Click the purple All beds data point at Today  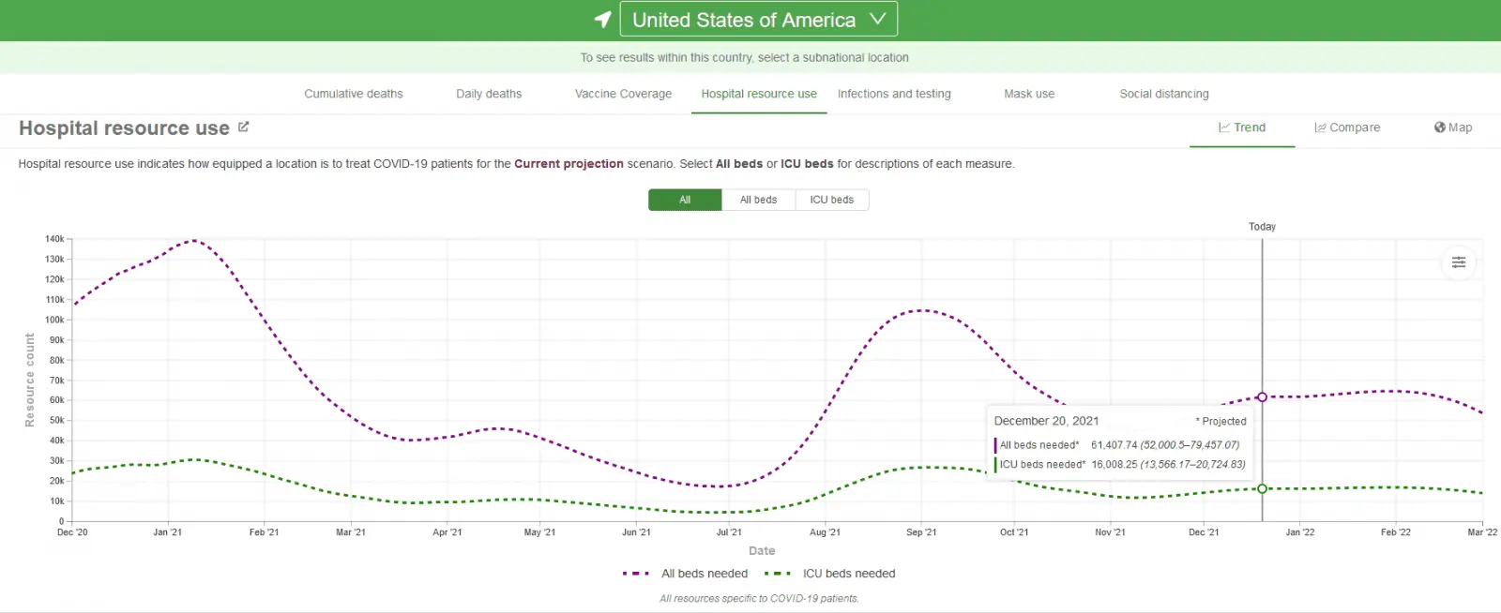[x=1262, y=397]
